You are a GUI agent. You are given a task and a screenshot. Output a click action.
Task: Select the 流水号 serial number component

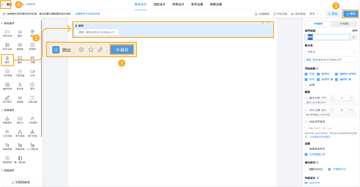[x=20, y=119]
